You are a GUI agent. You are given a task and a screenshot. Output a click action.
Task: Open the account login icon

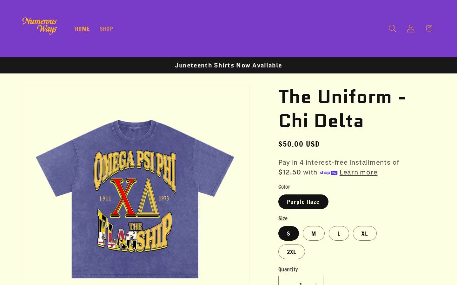(411, 28)
